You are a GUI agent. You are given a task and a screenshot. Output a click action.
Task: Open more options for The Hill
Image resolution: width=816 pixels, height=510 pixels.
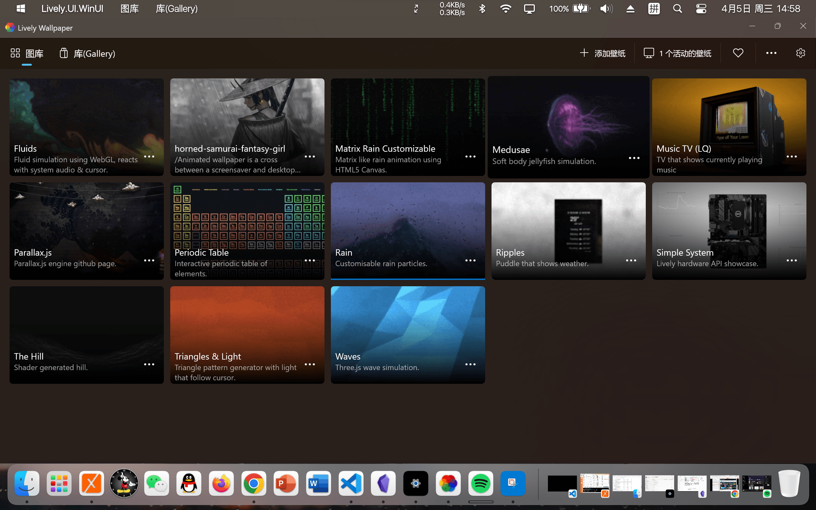(149, 364)
